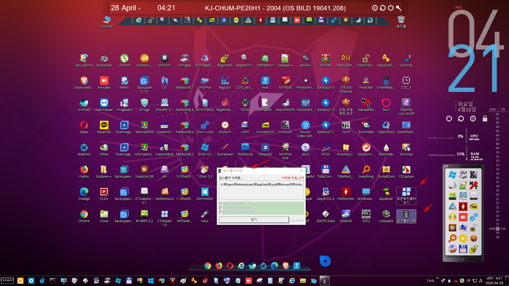Image resolution: width=509 pixels, height=286 pixels.
Task: Click the trash can taskbar button
Action: click(x=324, y=281)
